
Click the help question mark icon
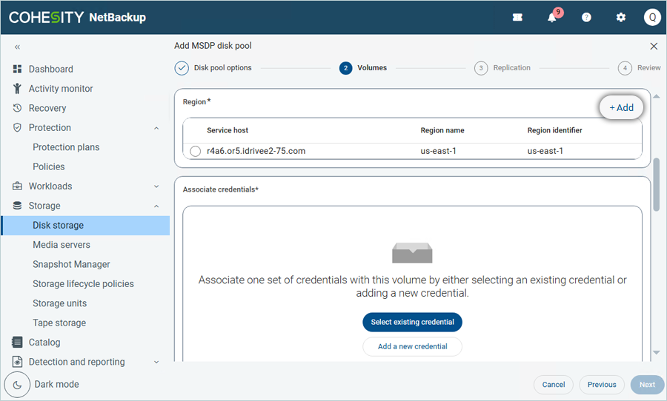(586, 18)
